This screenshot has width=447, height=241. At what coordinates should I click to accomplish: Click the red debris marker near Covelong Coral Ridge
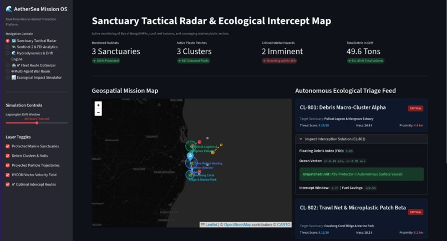[200, 172]
